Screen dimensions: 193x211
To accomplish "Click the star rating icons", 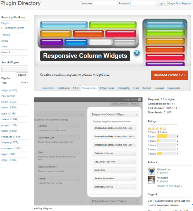I will [x=157, y=128].
